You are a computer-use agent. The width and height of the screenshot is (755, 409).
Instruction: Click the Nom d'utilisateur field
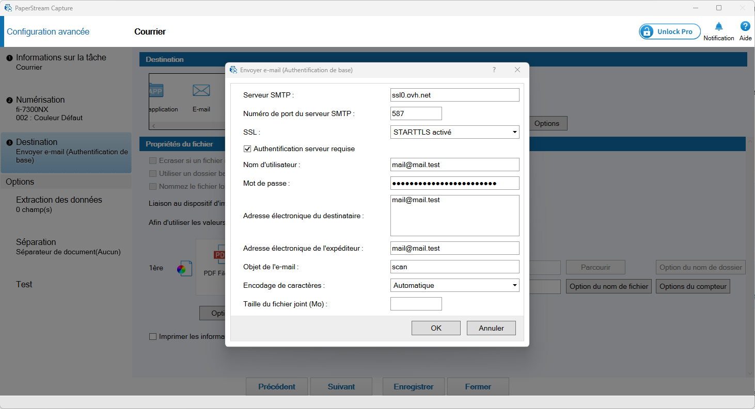point(455,165)
